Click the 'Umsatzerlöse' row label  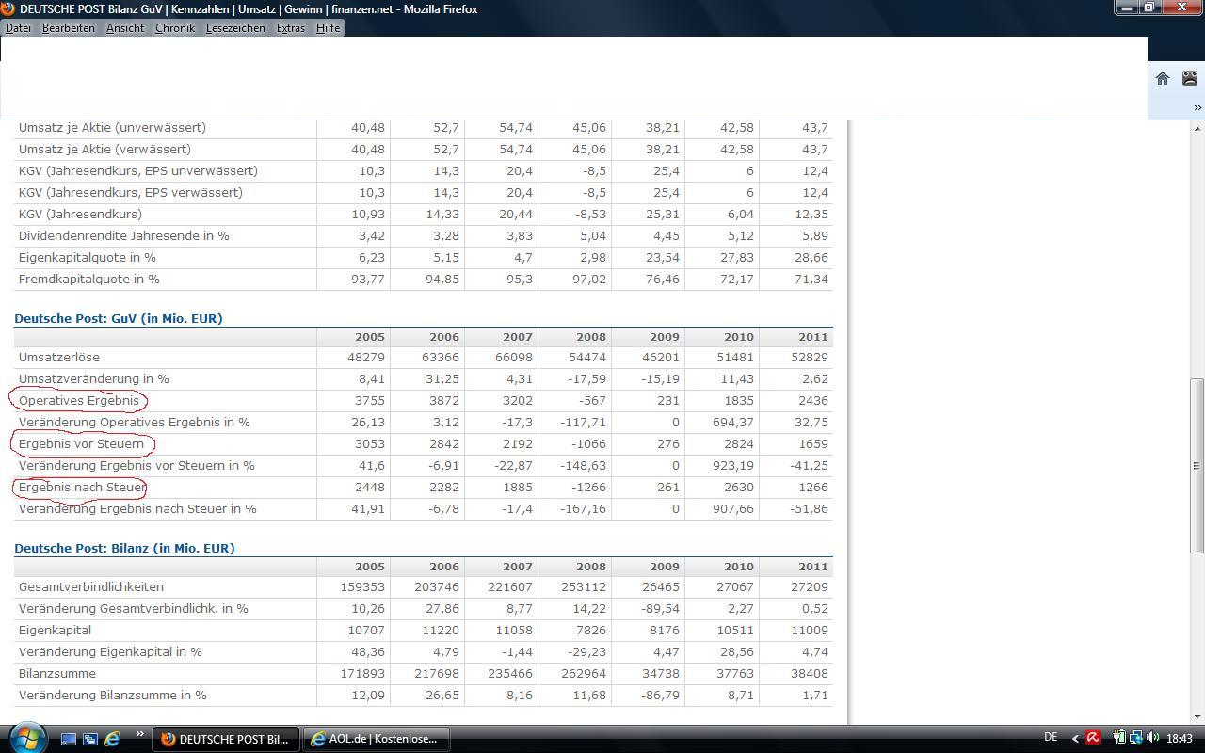59,357
